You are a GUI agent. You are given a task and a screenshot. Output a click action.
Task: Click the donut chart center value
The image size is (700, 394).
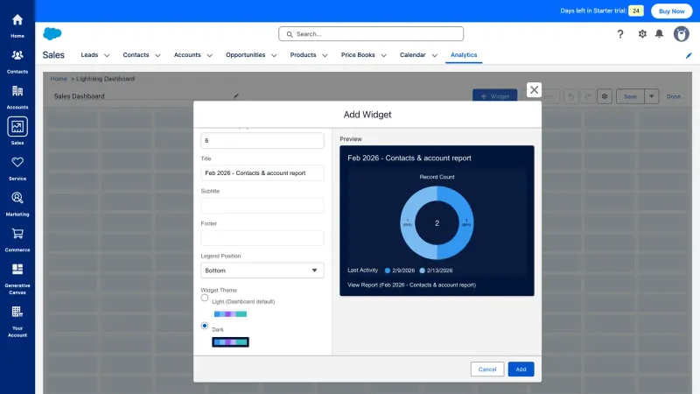tap(437, 223)
